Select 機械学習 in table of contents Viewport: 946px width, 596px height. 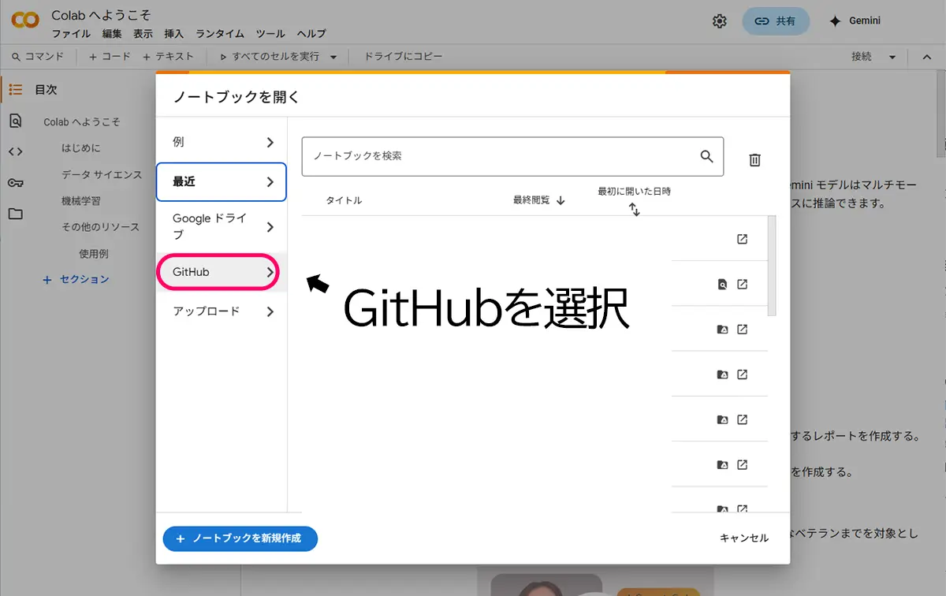(x=81, y=201)
